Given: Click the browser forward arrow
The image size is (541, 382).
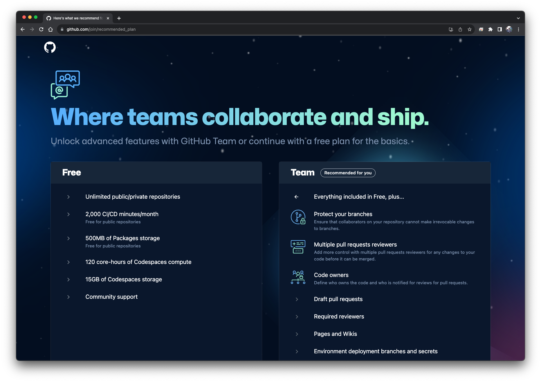Looking at the screenshot, I should tap(32, 29).
